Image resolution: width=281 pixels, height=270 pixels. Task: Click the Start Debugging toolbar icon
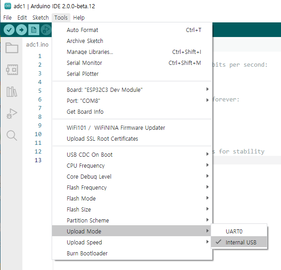point(46,30)
